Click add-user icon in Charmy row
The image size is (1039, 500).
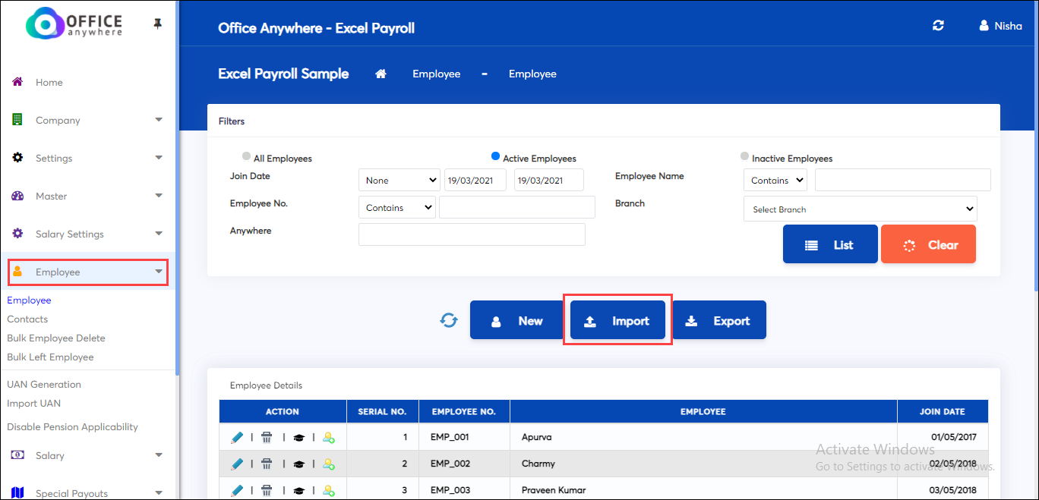coord(329,464)
